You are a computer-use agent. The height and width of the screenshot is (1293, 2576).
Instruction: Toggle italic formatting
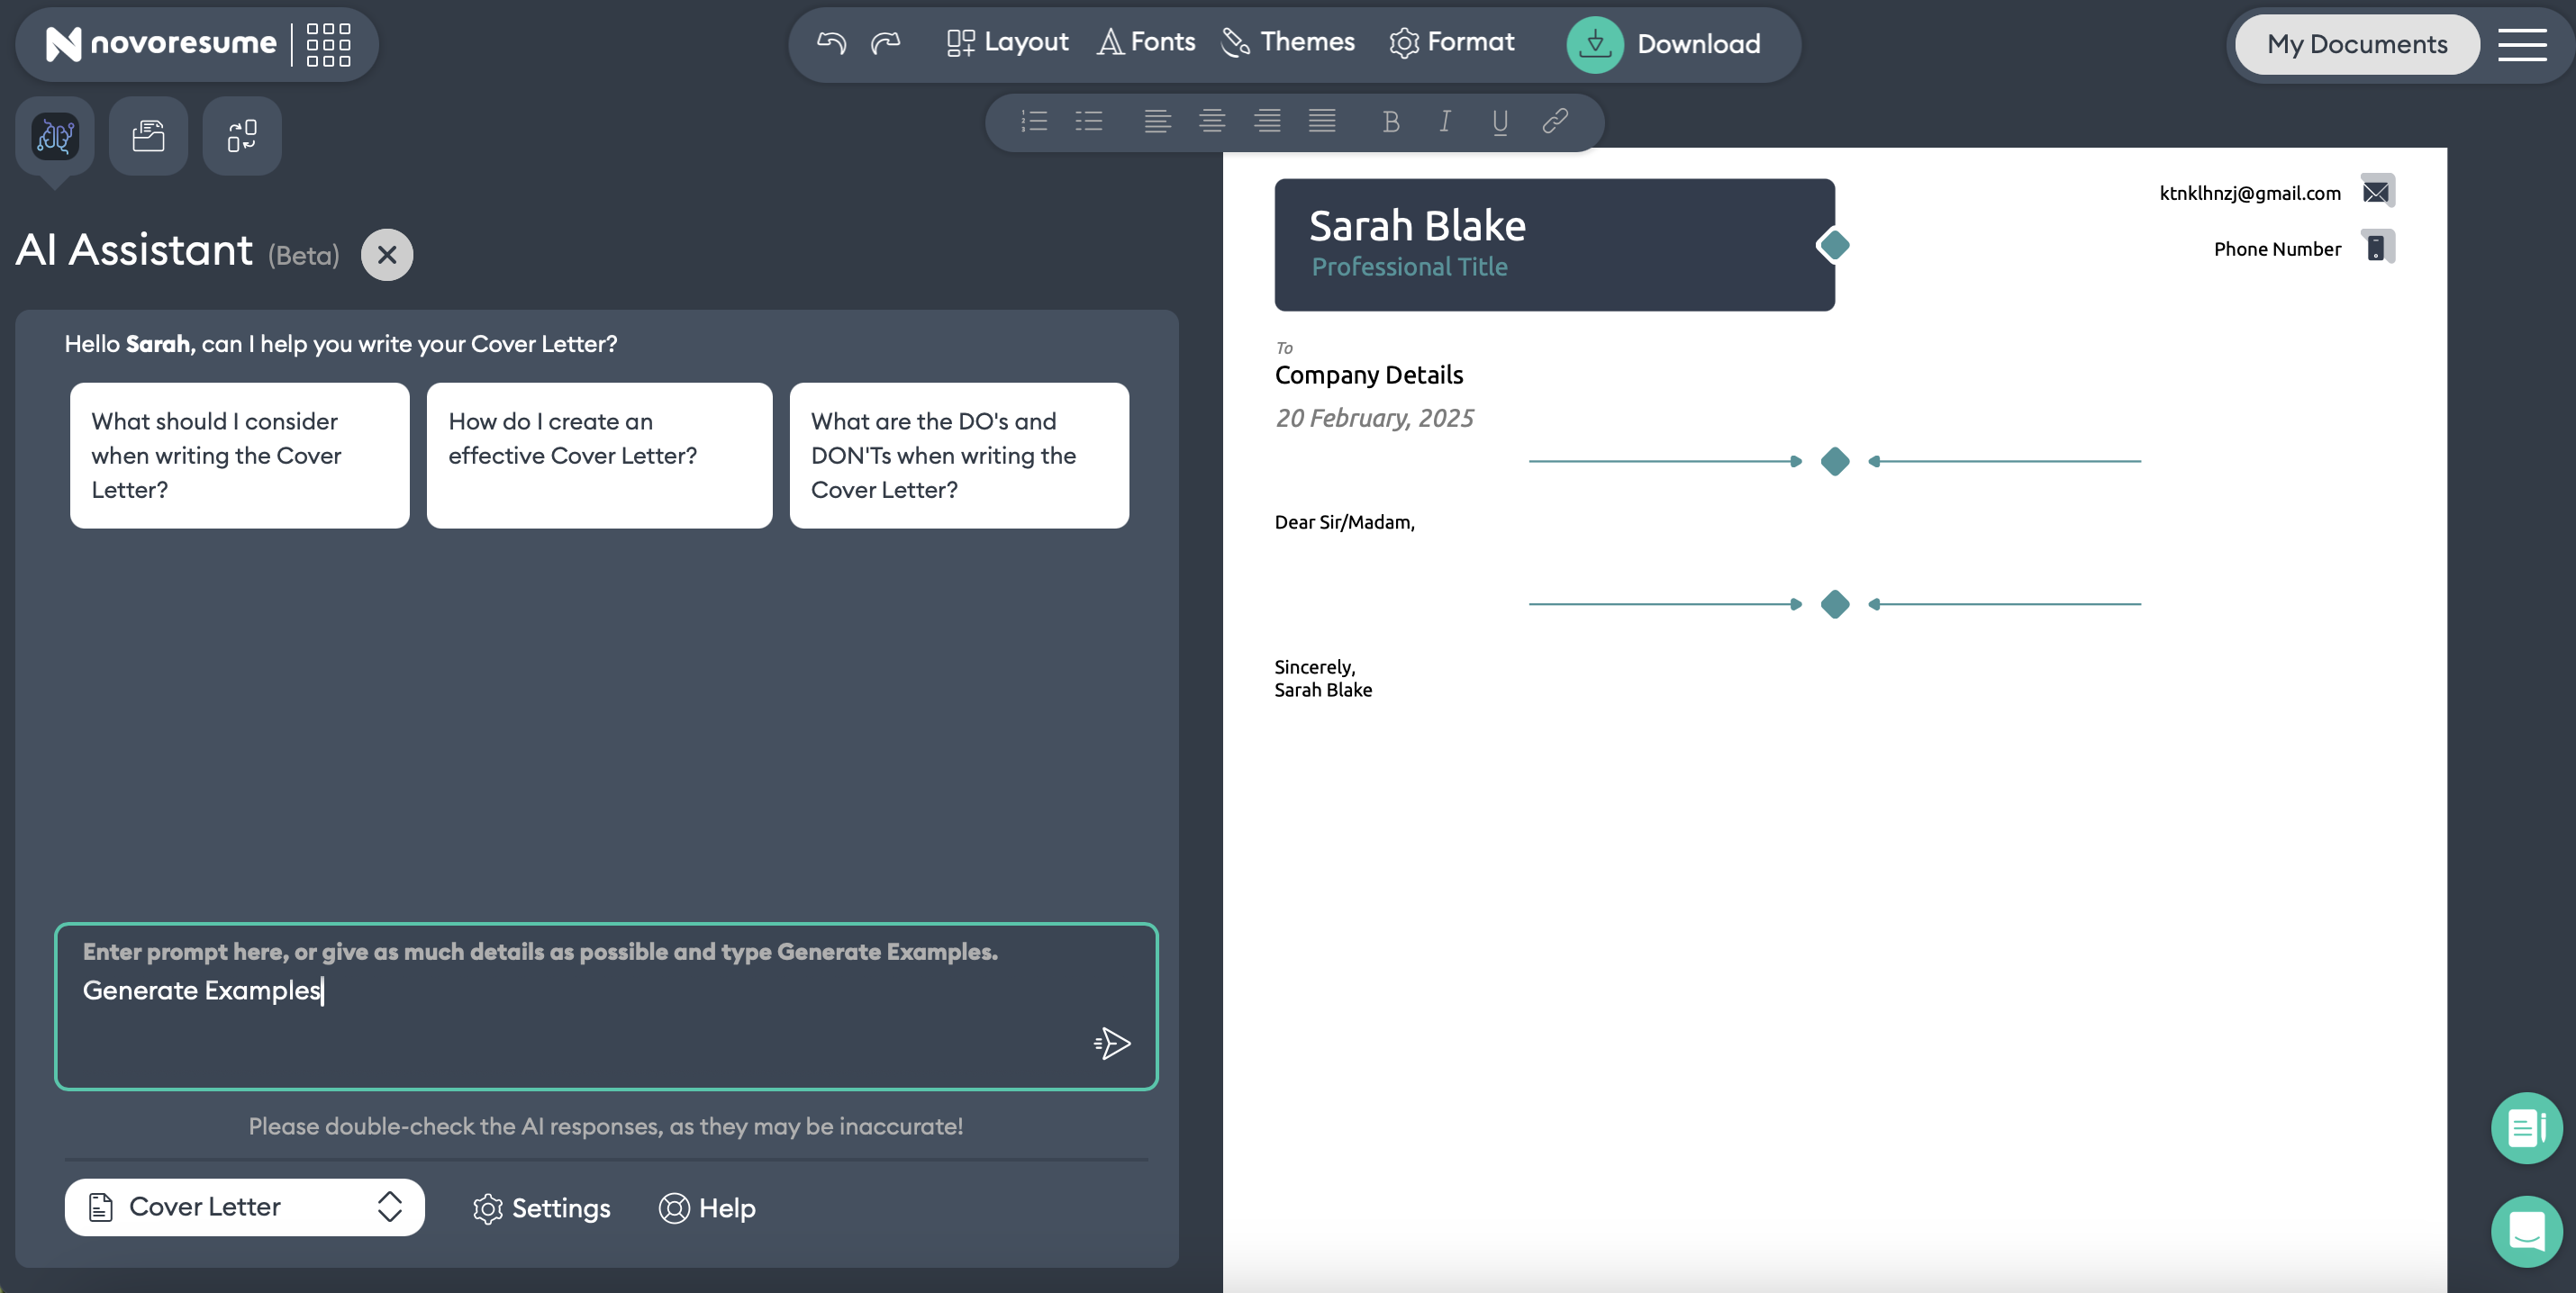(x=1445, y=122)
